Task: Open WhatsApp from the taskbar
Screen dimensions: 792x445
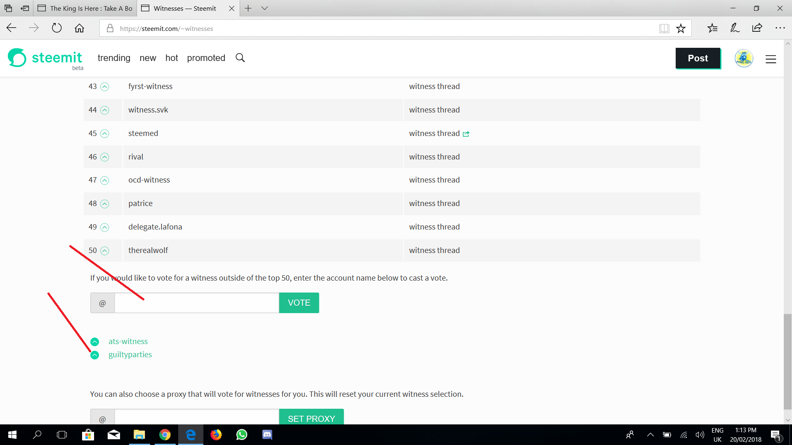Action: tap(241, 435)
